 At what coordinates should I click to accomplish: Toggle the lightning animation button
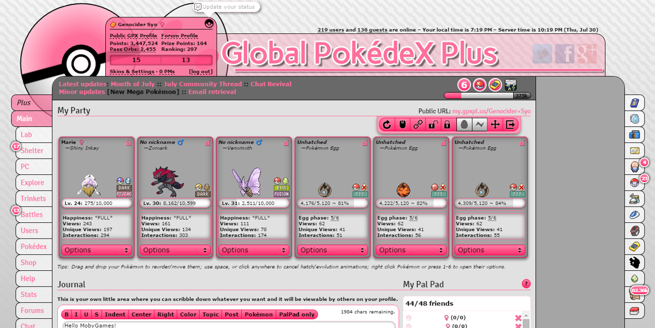click(480, 124)
